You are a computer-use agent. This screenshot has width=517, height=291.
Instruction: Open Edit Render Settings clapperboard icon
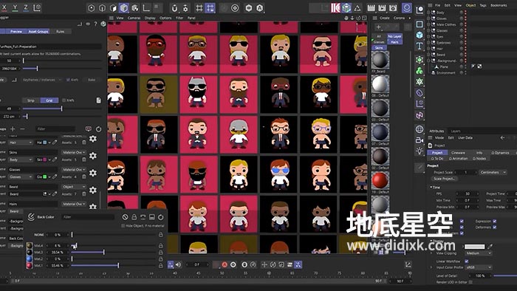click(x=393, y=7)
